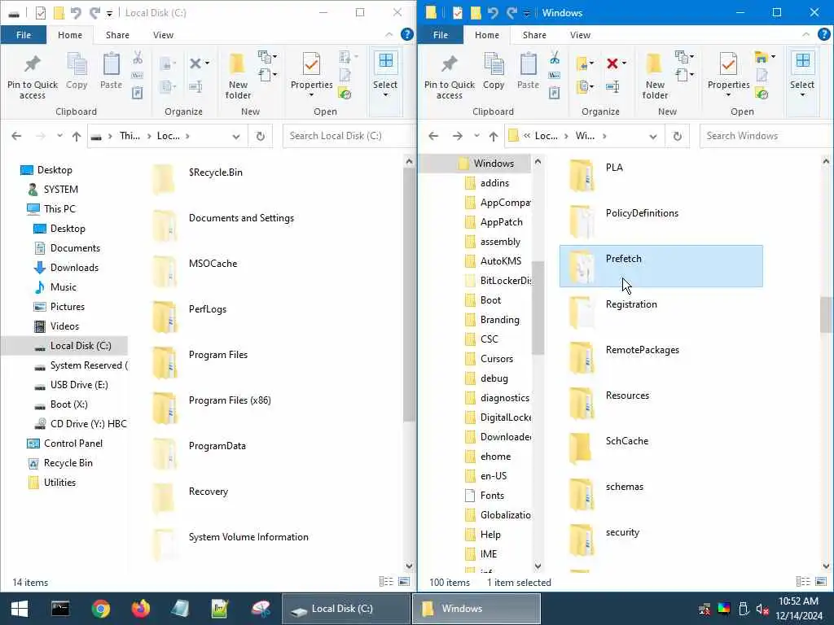Image resolution: width=834 pixels, height=625 pixels.
Task: Click Cut scissors icon in Windows window
Action: [x=554, y=58]
